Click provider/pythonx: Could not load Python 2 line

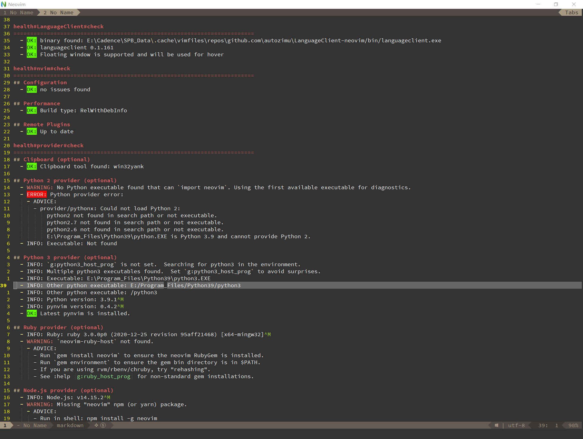(107, 208)
